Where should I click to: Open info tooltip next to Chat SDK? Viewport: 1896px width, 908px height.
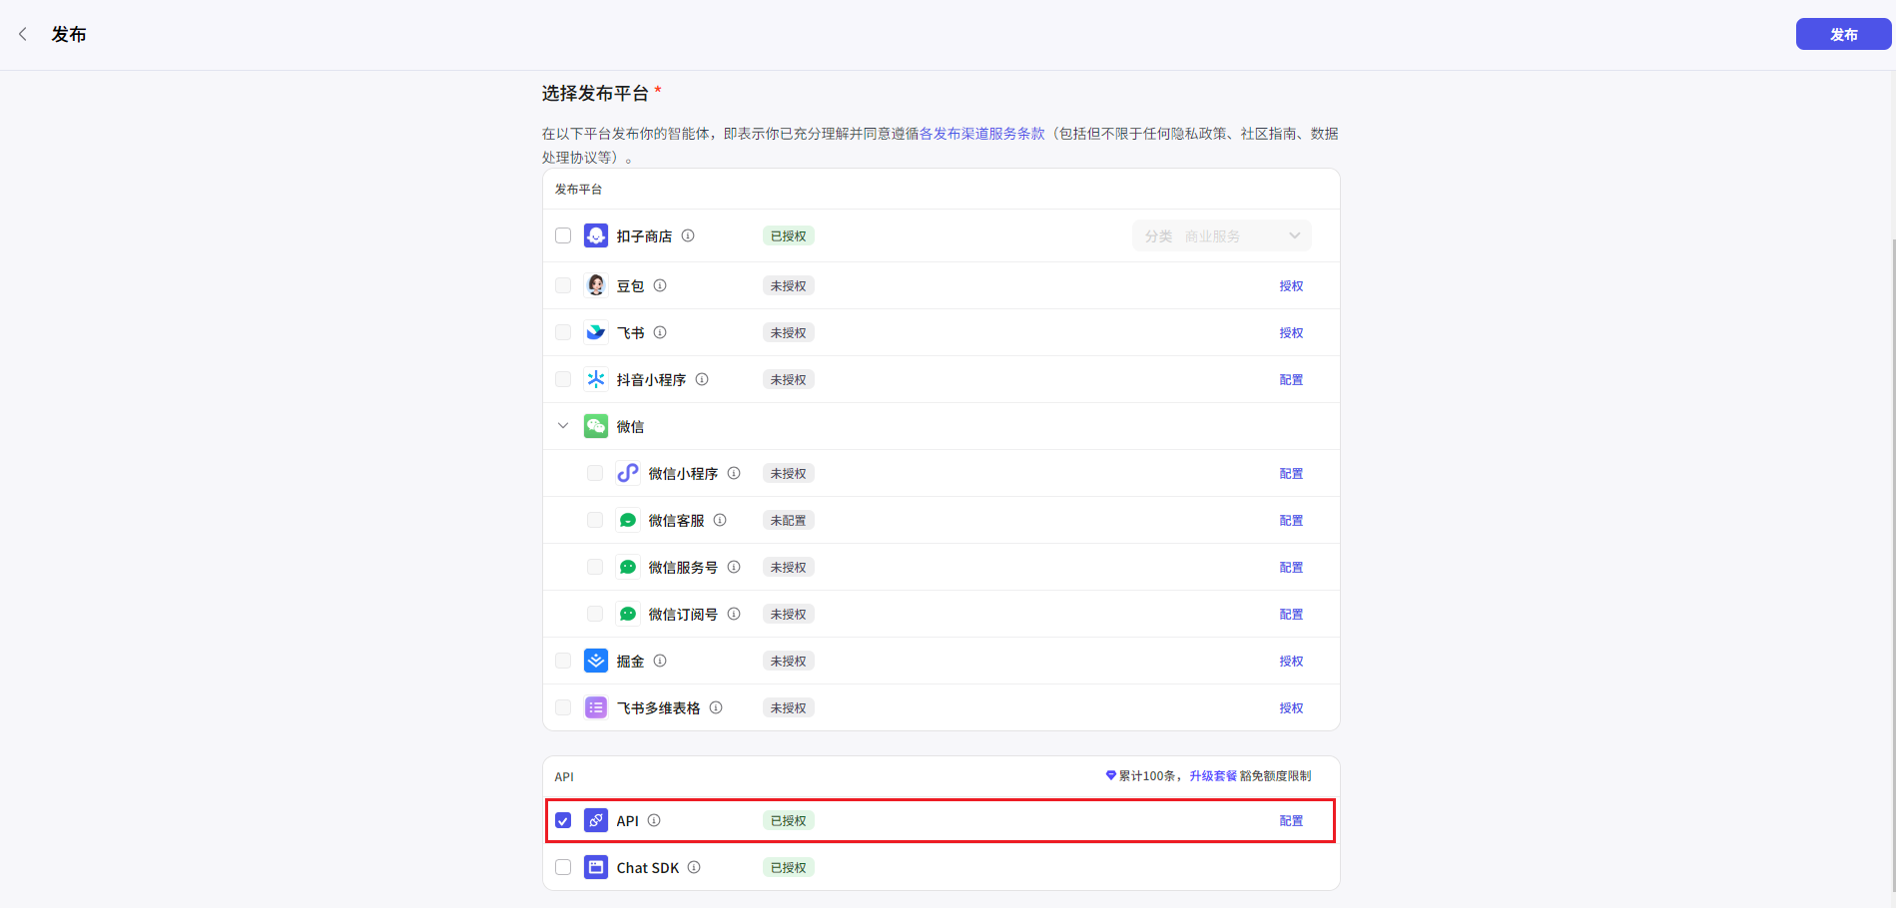(694, 867)
